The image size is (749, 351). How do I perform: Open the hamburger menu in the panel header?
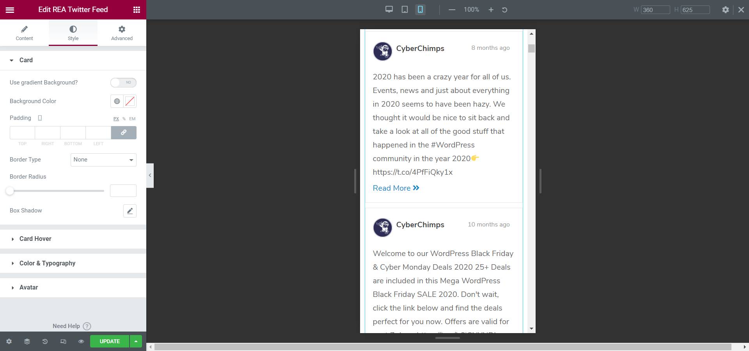point(10,10)
